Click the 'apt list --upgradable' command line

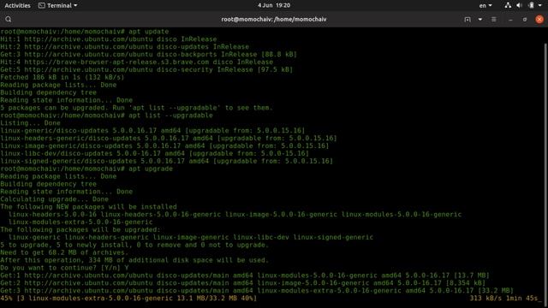[106, 115]
